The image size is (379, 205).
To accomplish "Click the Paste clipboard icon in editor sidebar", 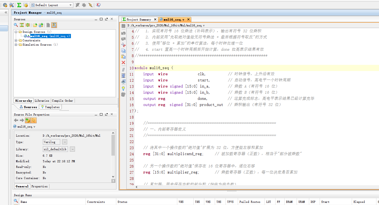I will coord(123,57).
